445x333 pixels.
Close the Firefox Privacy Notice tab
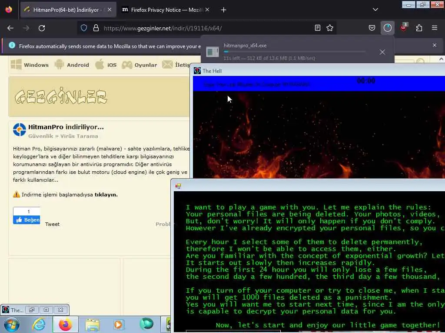pyautogui.click(x=207, y=10)
